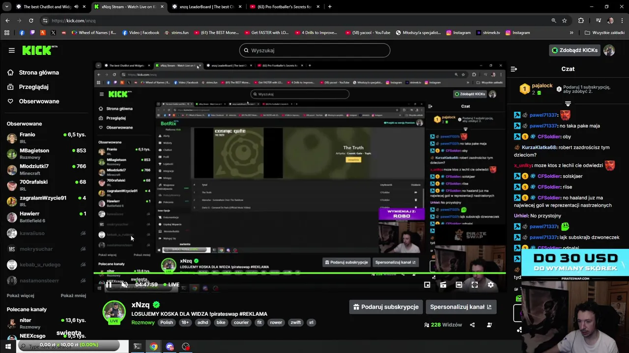Show more bookmarks via the chevron
The image size is (629, 353).
point(572,33)
